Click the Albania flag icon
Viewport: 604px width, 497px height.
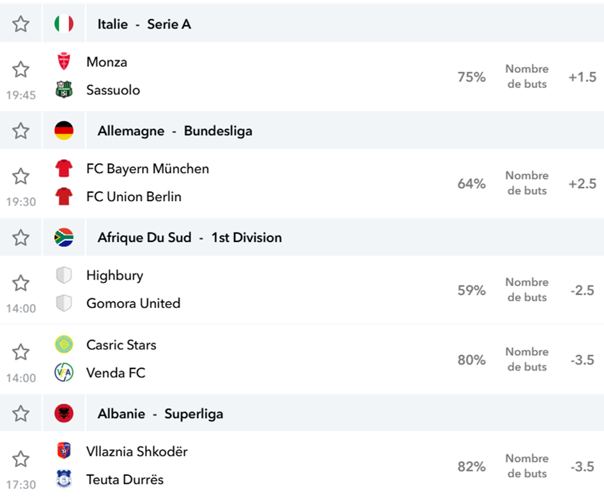[64, 413]
